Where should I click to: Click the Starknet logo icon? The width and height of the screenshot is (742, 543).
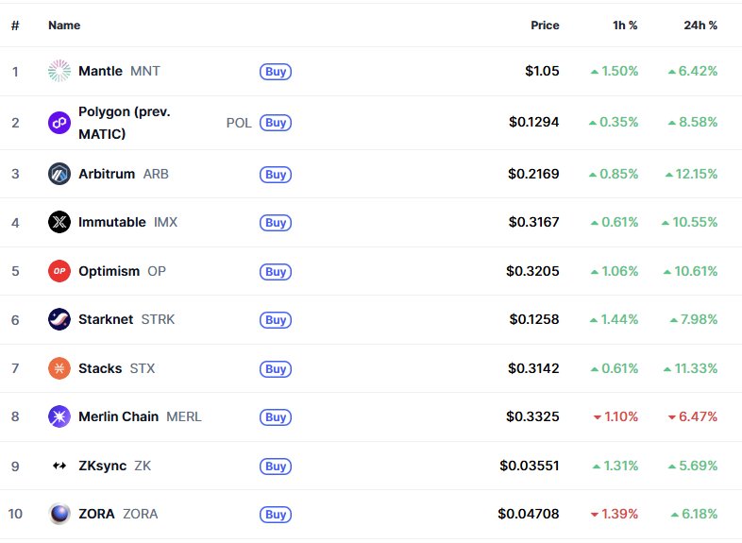click(59, 319)
